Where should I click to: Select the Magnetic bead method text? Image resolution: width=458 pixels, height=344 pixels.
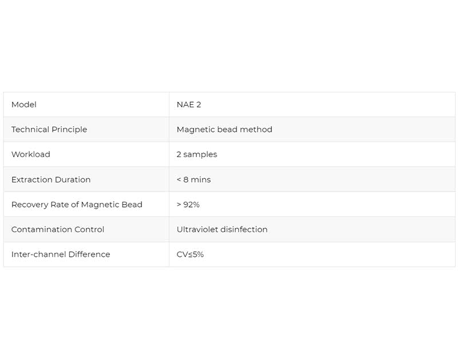click(224, 130)
